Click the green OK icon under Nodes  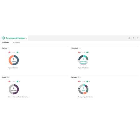[17, 82]
